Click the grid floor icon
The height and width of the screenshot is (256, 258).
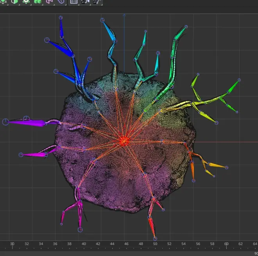(73, 2)
